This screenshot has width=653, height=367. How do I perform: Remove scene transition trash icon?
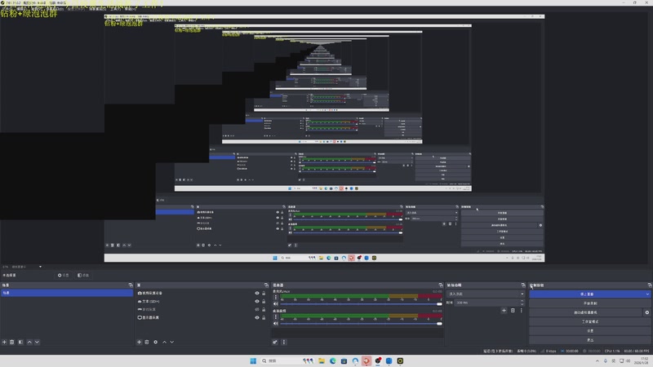513,311
